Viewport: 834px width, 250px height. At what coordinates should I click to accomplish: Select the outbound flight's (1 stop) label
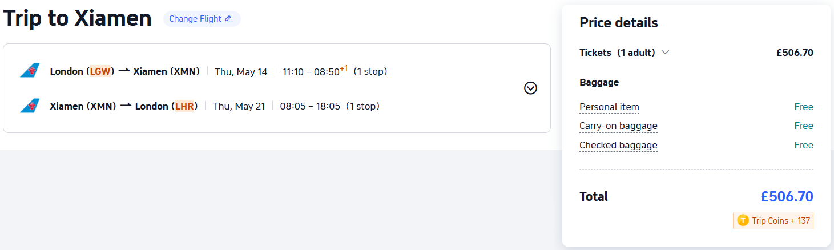click(x=370, y=72)
